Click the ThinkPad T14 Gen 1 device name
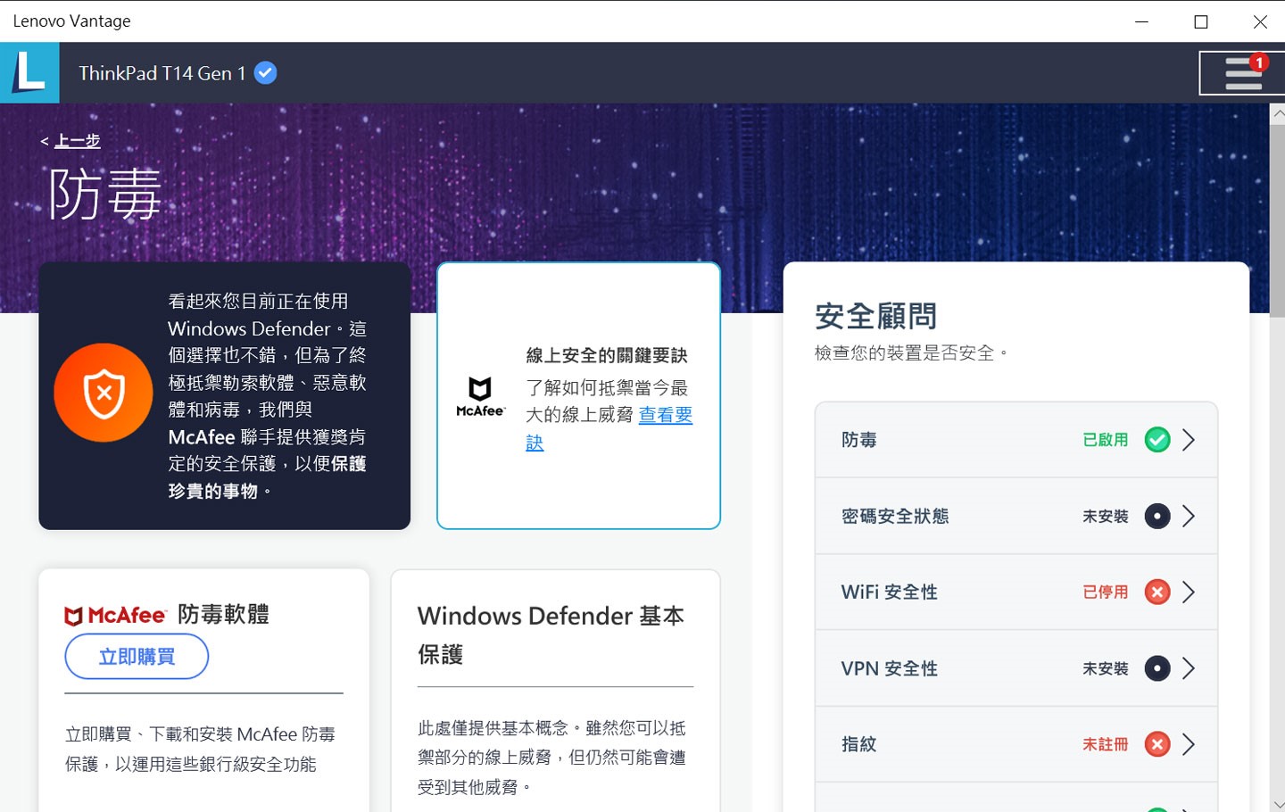1285x812 pixels. point(162,73)
